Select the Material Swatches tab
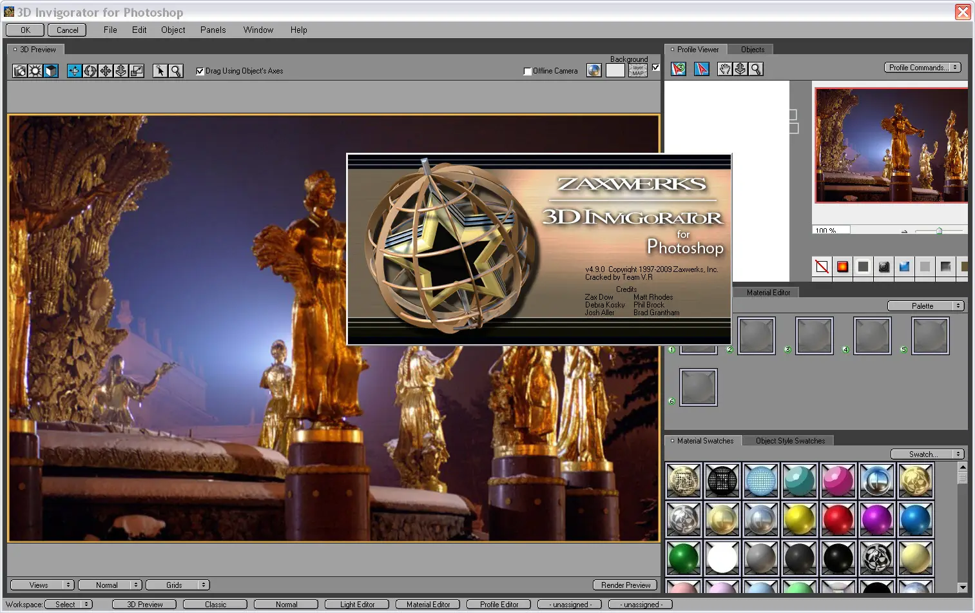Screen dimensions: 975x613 pyautogui.click(x=704, y=441)
